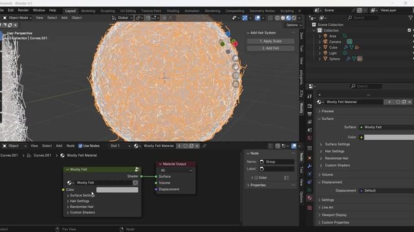Pin the node tree with the pin icon
This screenshot has width=414, height=232.
[x=204, y=146]
